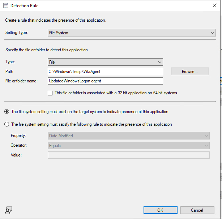
Task: Click into the Path text field
Action: coord(105,72)
